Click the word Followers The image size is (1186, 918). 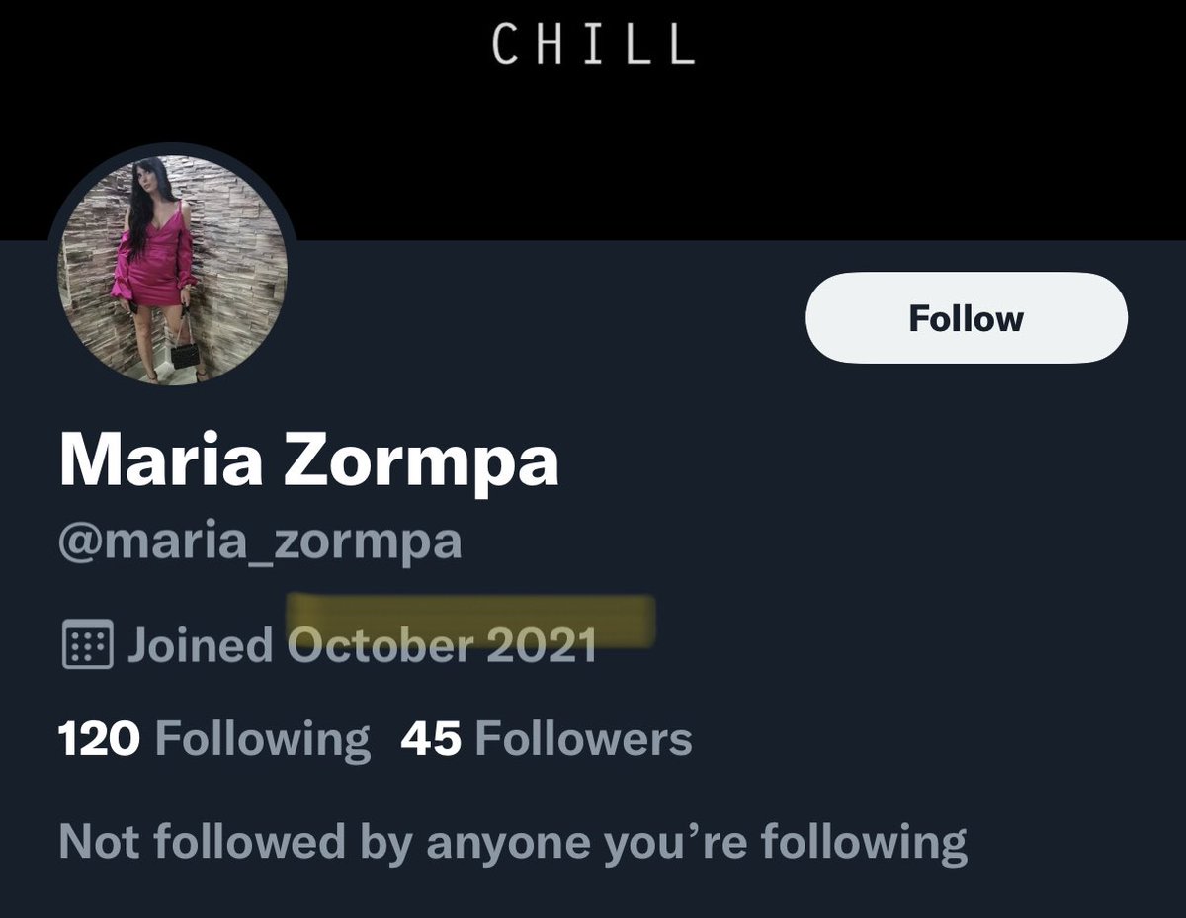coord(583,739)
